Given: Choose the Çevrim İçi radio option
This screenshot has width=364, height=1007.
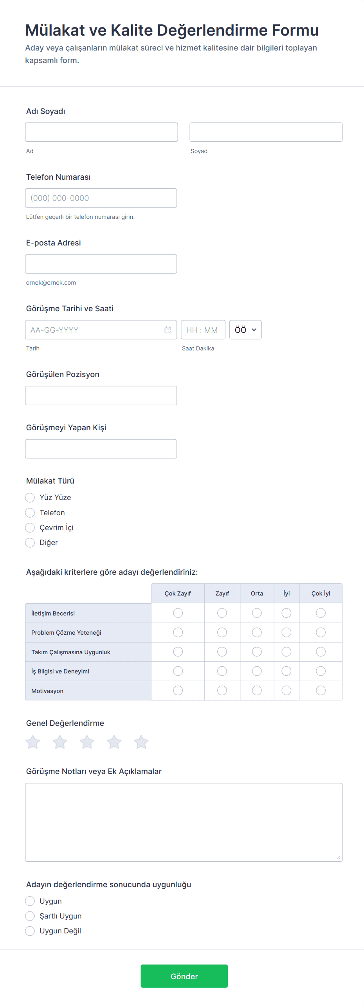Looking at the screenshot, I should pyautogui.click(x=30, y=528).
